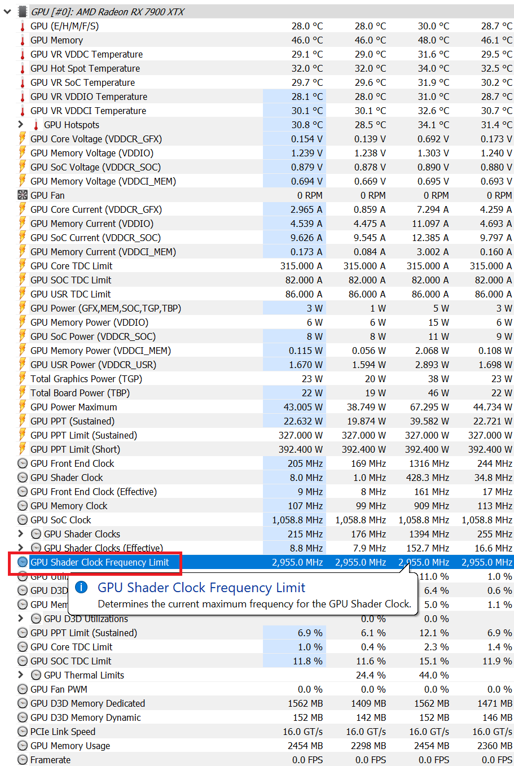
Task: Select GPU Power (GFX,MEM,SOC,TGP,TBP) row
Action: coord(265,308)
